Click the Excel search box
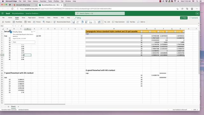The width and height of the screenshot is (204, 115). [x=100, y=13]
